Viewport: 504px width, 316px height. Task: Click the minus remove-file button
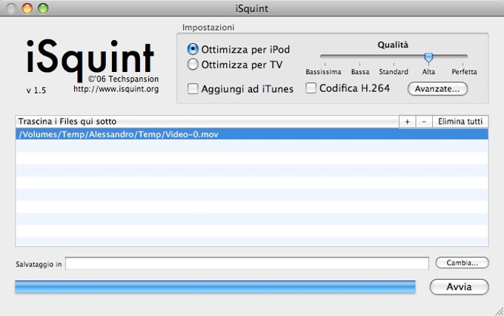(424, 122)
